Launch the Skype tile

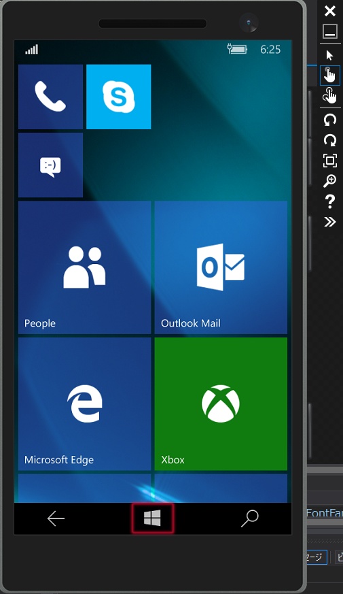[x=119, y=97]
